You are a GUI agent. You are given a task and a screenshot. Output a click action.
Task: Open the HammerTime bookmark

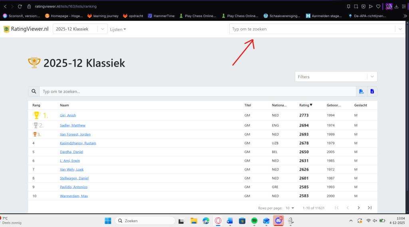tap(161, 16)
